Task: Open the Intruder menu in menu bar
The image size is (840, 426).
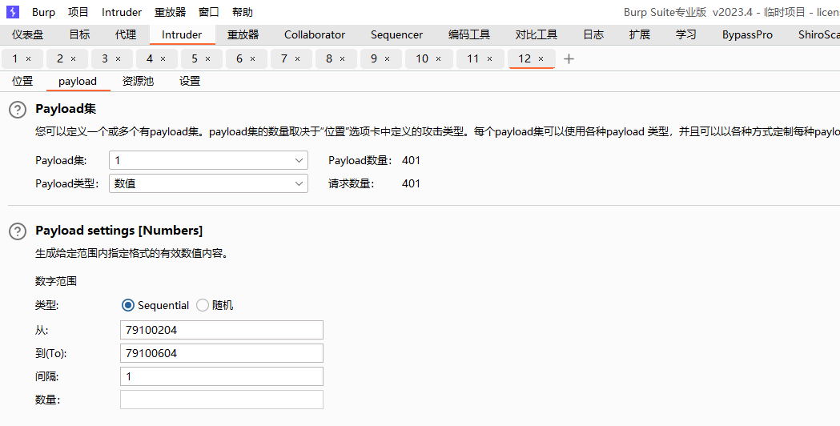Action: click(x=122, y=12)
